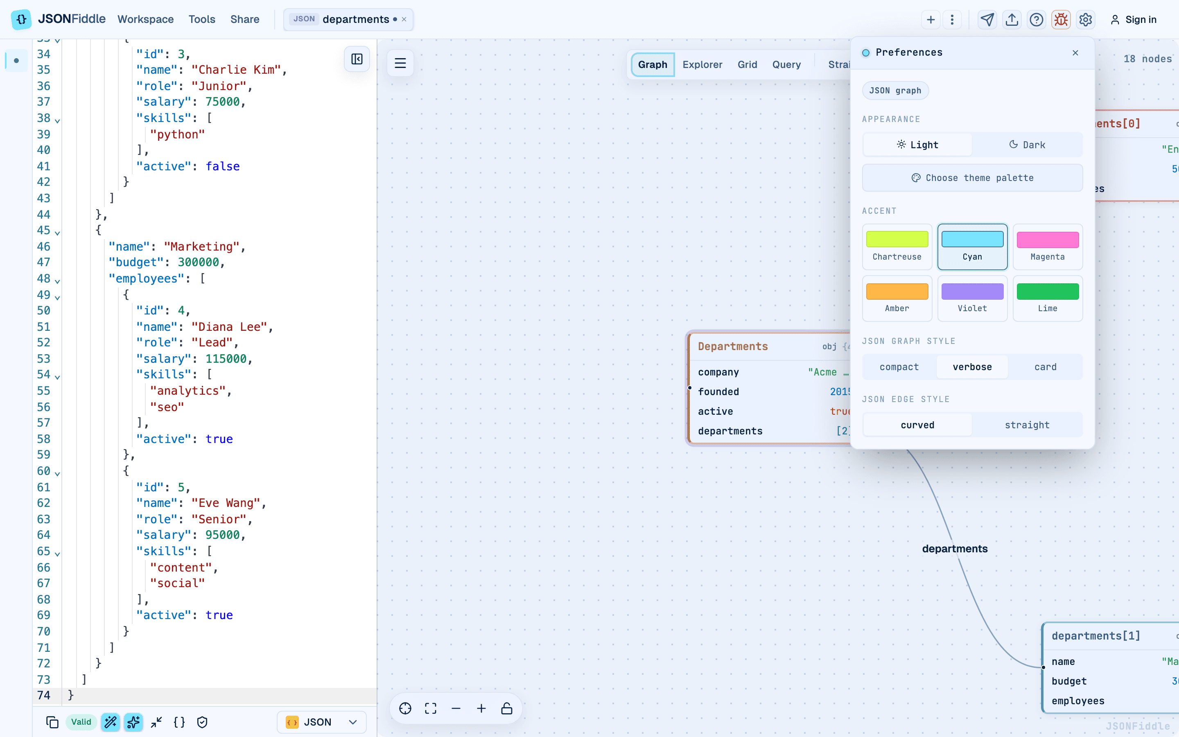This screenshot has width=1179, height=737.
Task: Toggle the editor panel collapse icon
Action: [x=357, y=59]
